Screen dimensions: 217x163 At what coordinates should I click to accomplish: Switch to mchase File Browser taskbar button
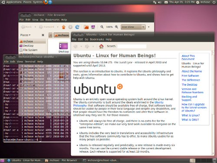(x=61, y=160)
